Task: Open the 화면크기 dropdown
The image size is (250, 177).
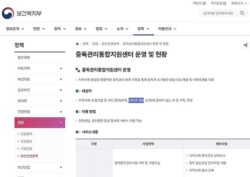Action: [x=239, y=3]
